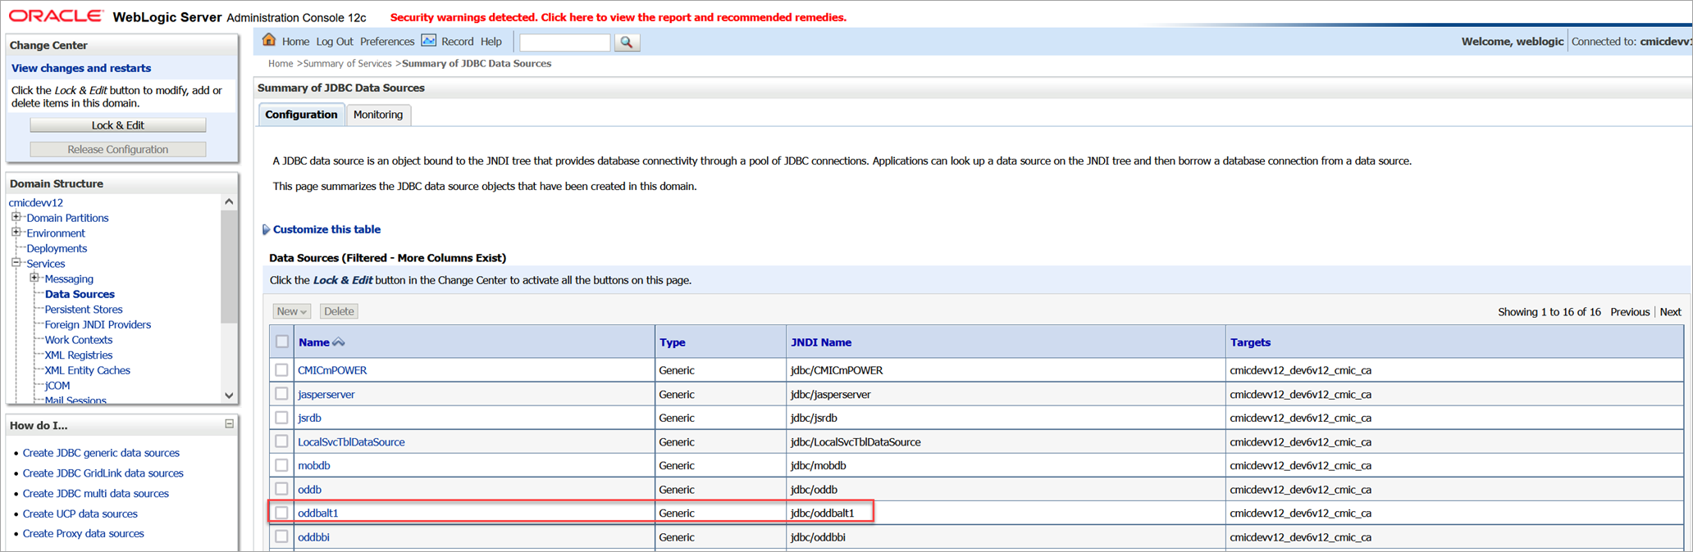Open Create JDBC GridLink data sources help
Image resolution: width=1693 pixels, height=552 pixels.
pyautogui.click(x=103, y=473)
